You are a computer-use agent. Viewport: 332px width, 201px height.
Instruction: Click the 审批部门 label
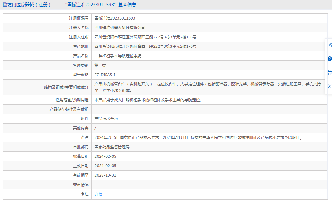tap(81, 147)
